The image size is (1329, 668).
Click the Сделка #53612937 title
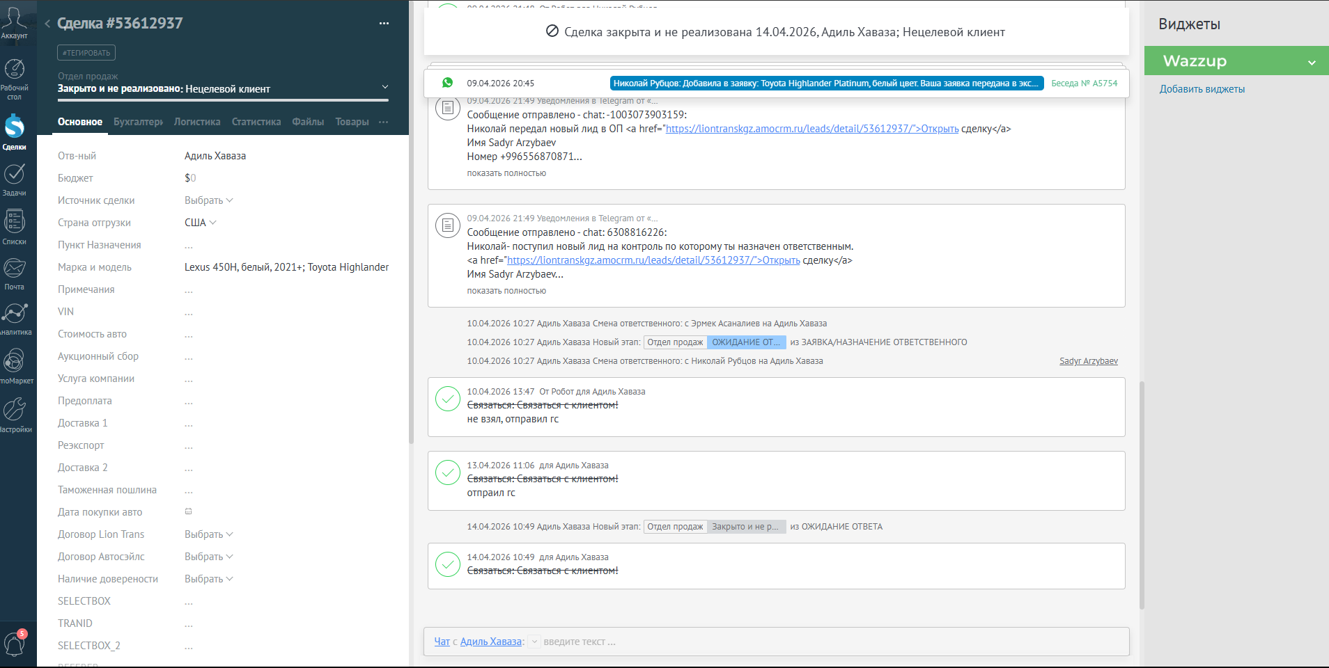pyautogui.click(x=120, y=23)
